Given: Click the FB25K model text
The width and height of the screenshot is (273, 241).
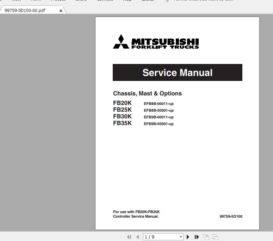Looking at the screenshot, I should 122,110.
